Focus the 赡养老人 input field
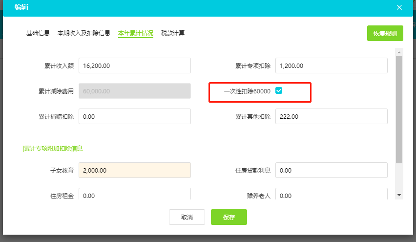The image size is (416, 242). pyautogui.click(x=332, y=194)
